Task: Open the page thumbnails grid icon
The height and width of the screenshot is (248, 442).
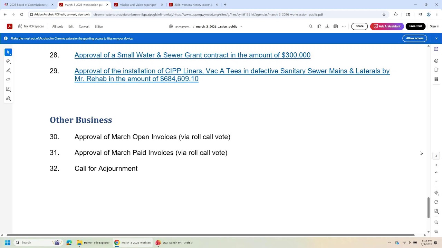Action: (436, 79)
